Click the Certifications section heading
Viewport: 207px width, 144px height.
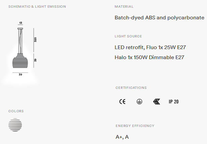[131, 88]
